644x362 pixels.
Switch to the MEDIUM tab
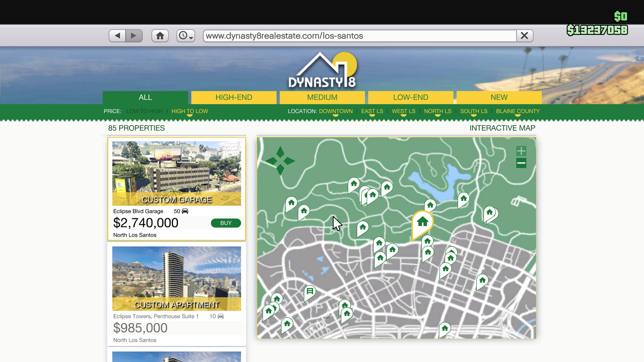click(322, 98)
